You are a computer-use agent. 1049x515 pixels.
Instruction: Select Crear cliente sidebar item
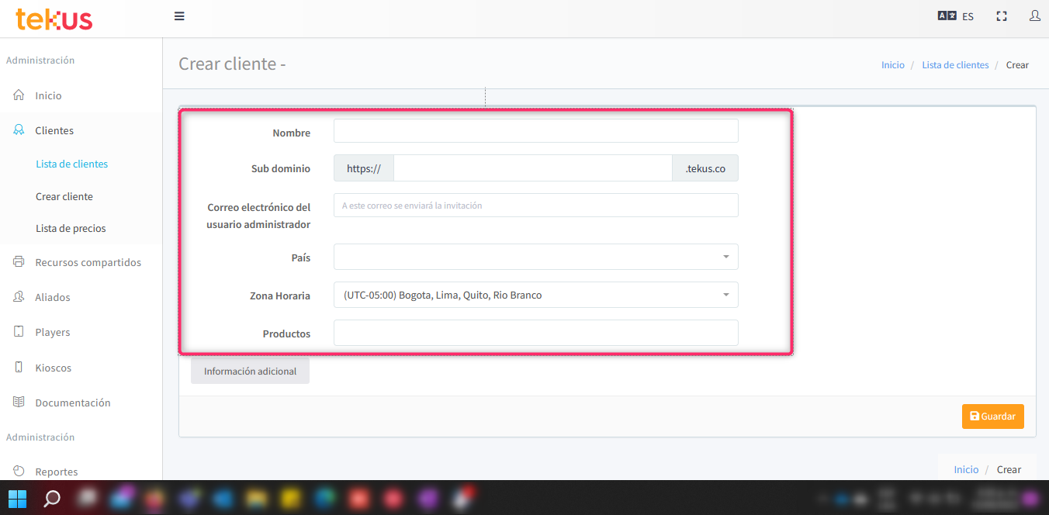[x=64, y=196]
